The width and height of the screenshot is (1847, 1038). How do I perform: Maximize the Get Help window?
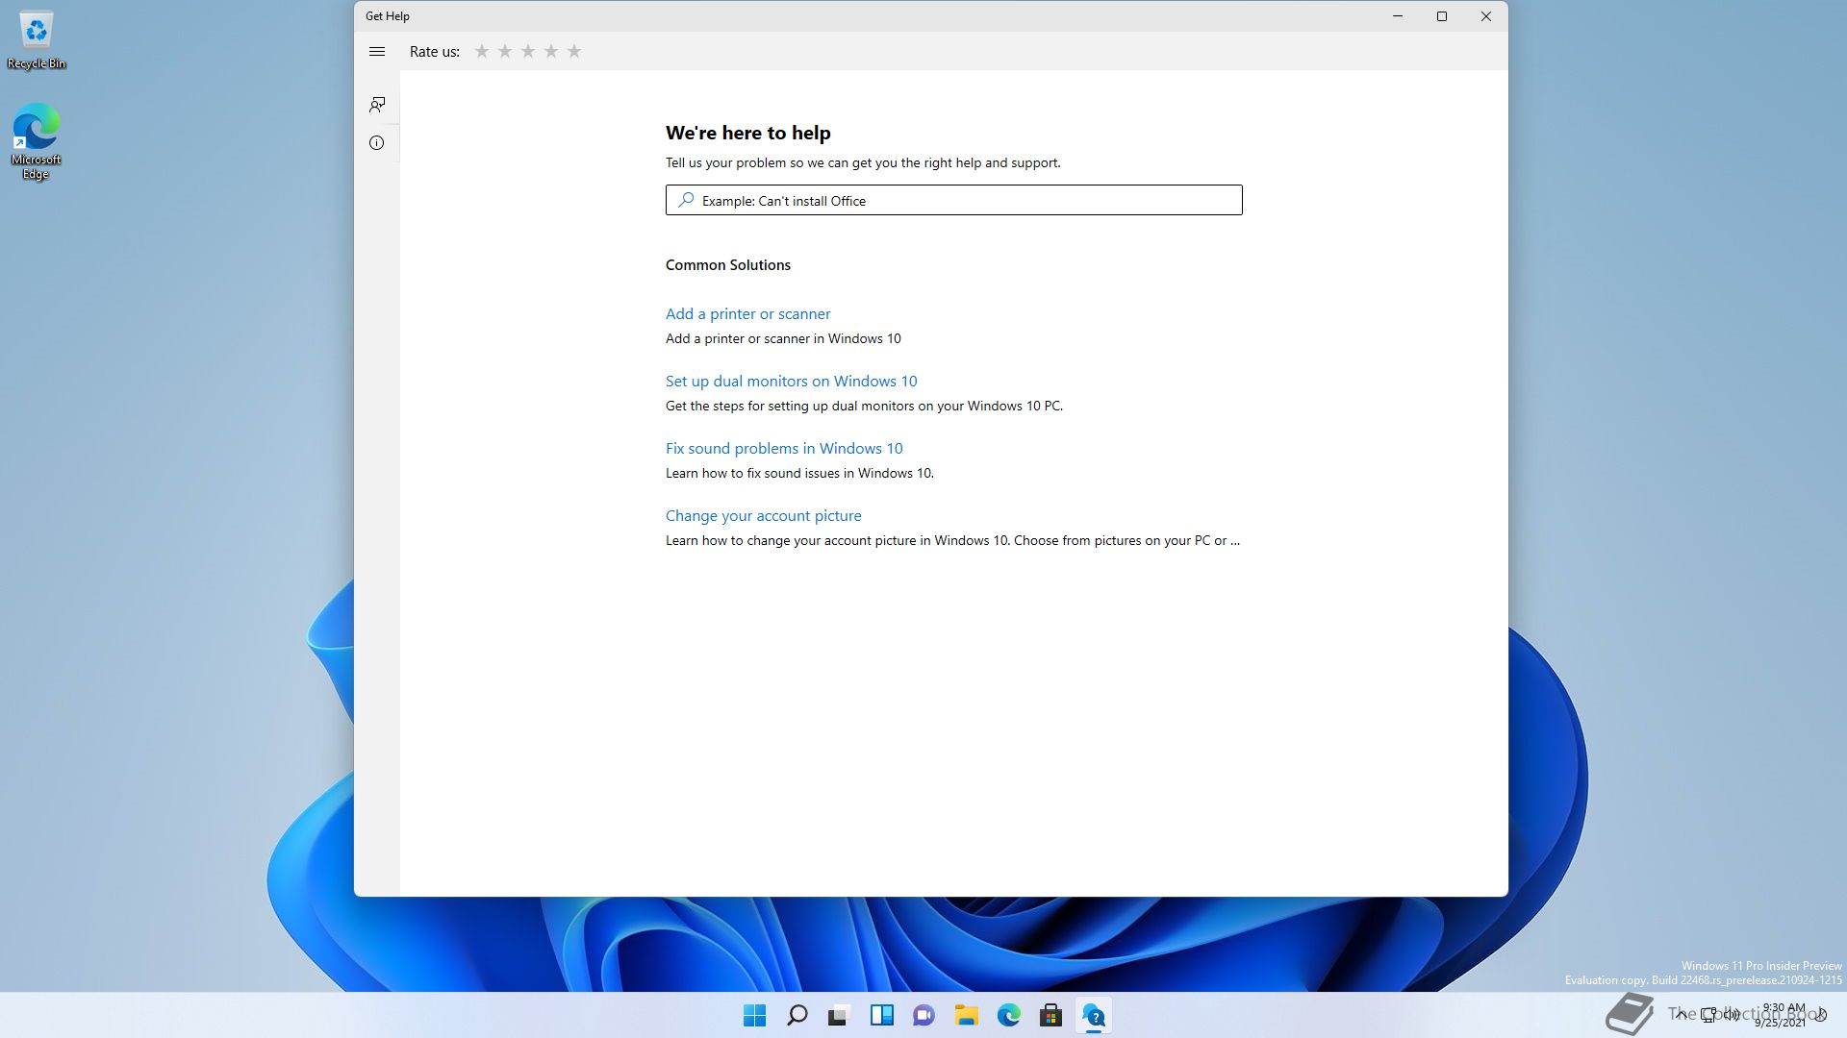(x=1442, y=16)
